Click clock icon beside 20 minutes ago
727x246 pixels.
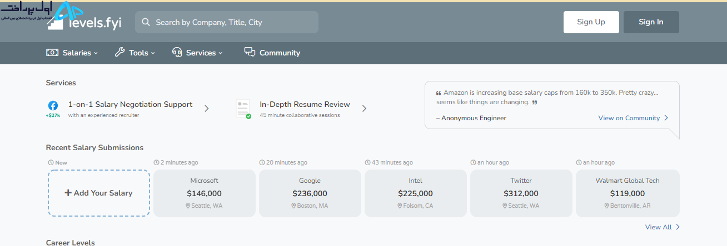click(x=262, y=163)
